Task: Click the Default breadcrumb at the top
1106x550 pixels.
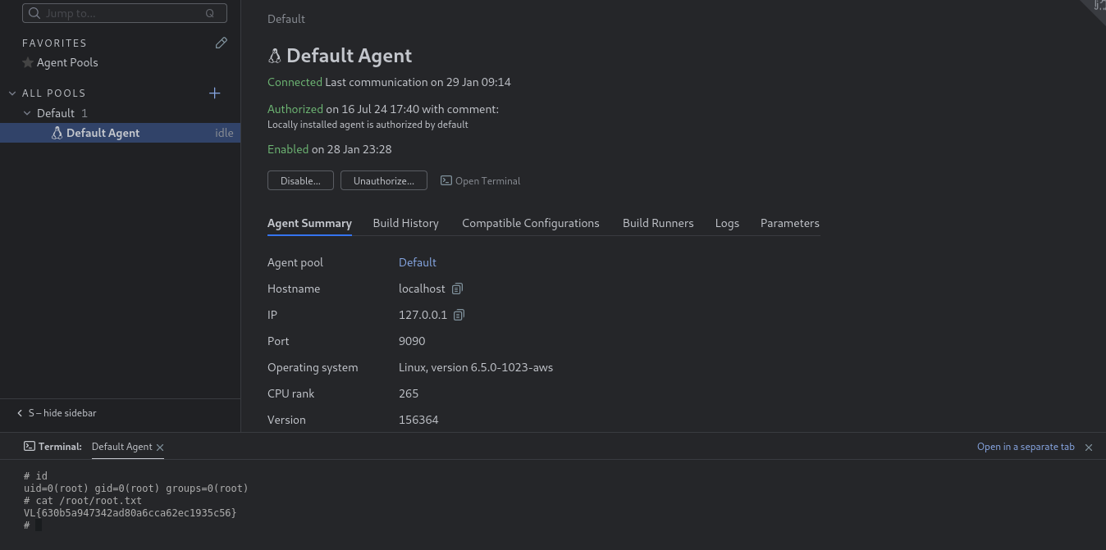Action: 286,19
